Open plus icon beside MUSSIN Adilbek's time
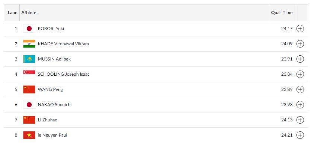Viewport: 311px width, 147px height. tap(300, 59)
